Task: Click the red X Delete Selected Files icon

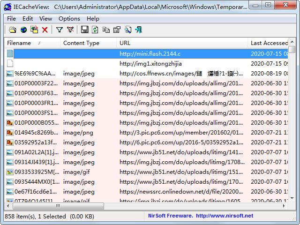Action: [x=45, y=30]
